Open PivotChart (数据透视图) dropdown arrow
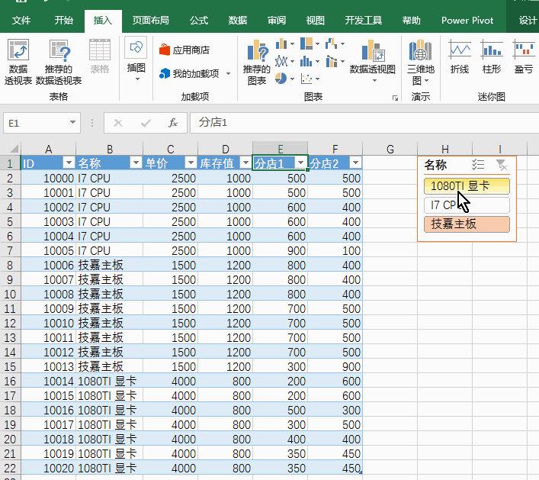539x480 pixels. (x=374, y=81)
